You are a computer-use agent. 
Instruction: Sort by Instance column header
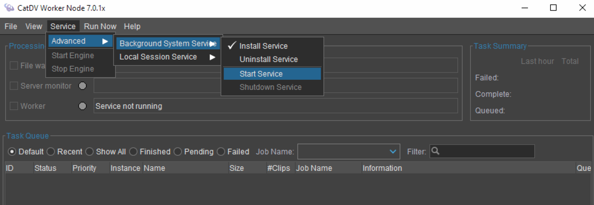(x=126, y=168)
